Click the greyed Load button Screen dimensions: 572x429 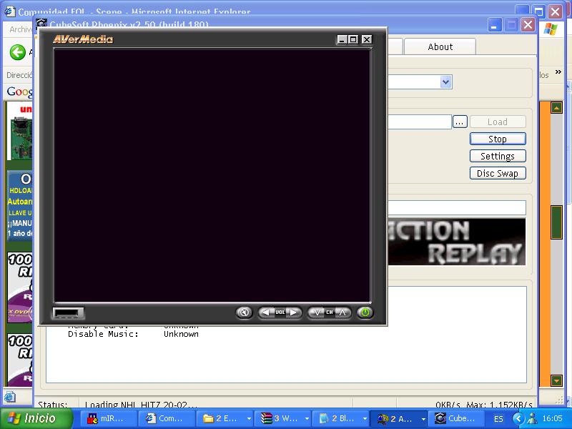(498, 122)
